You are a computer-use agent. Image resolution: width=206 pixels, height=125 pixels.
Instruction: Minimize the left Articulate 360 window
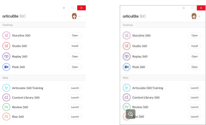click(x=64, y=8)
